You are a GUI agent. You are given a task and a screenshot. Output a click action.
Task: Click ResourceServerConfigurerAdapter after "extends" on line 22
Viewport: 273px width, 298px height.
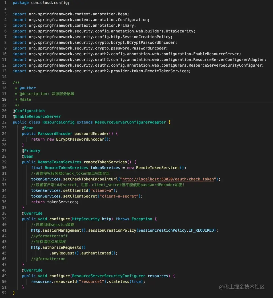coord(130,122)
